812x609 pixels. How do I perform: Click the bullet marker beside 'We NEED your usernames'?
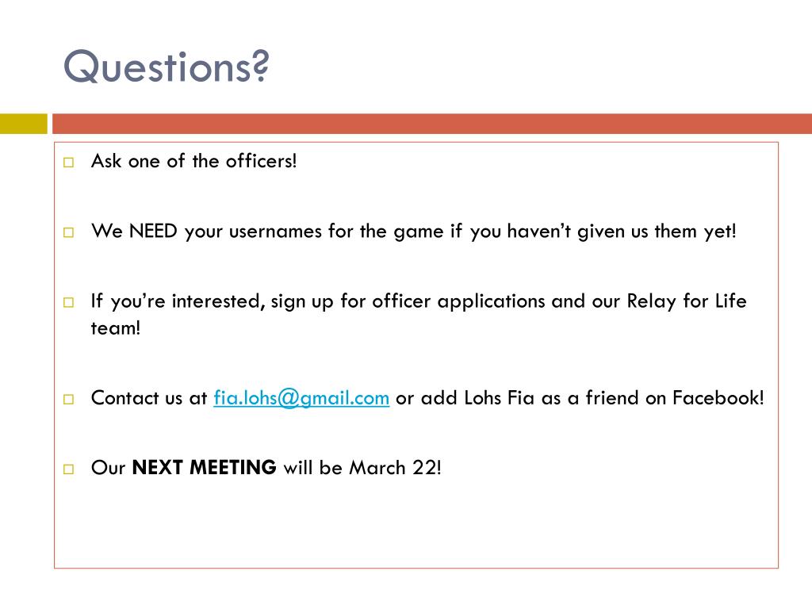click(68, 232)
